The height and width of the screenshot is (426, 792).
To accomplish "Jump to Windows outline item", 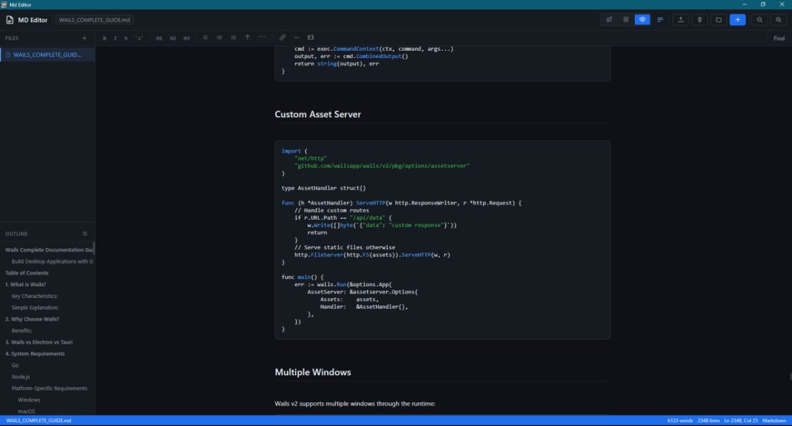I will pos(29,400).
